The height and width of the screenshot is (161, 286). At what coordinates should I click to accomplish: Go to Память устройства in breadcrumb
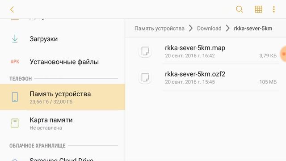click(x=160, y=29)
